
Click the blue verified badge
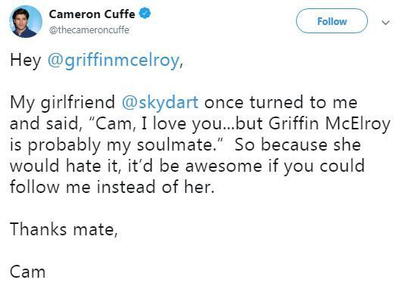pyautogui.click(x=145, y=14)
